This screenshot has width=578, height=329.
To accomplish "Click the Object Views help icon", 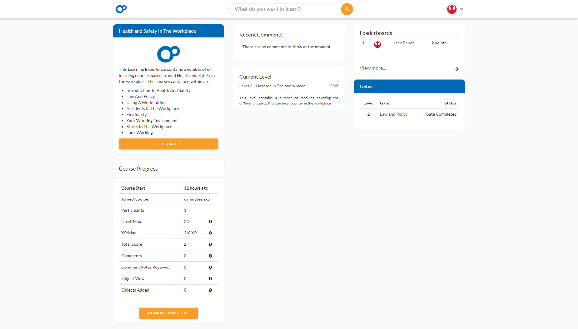I will click(x=210, y=279).
